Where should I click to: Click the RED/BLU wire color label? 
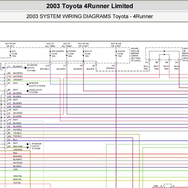point(111,68)
